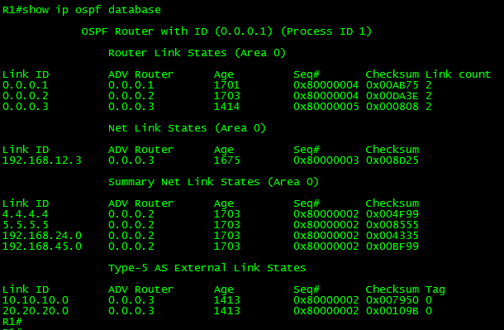
Task: Click the Age value 1701
Action: pyautogui.click(x=226, y=85)
